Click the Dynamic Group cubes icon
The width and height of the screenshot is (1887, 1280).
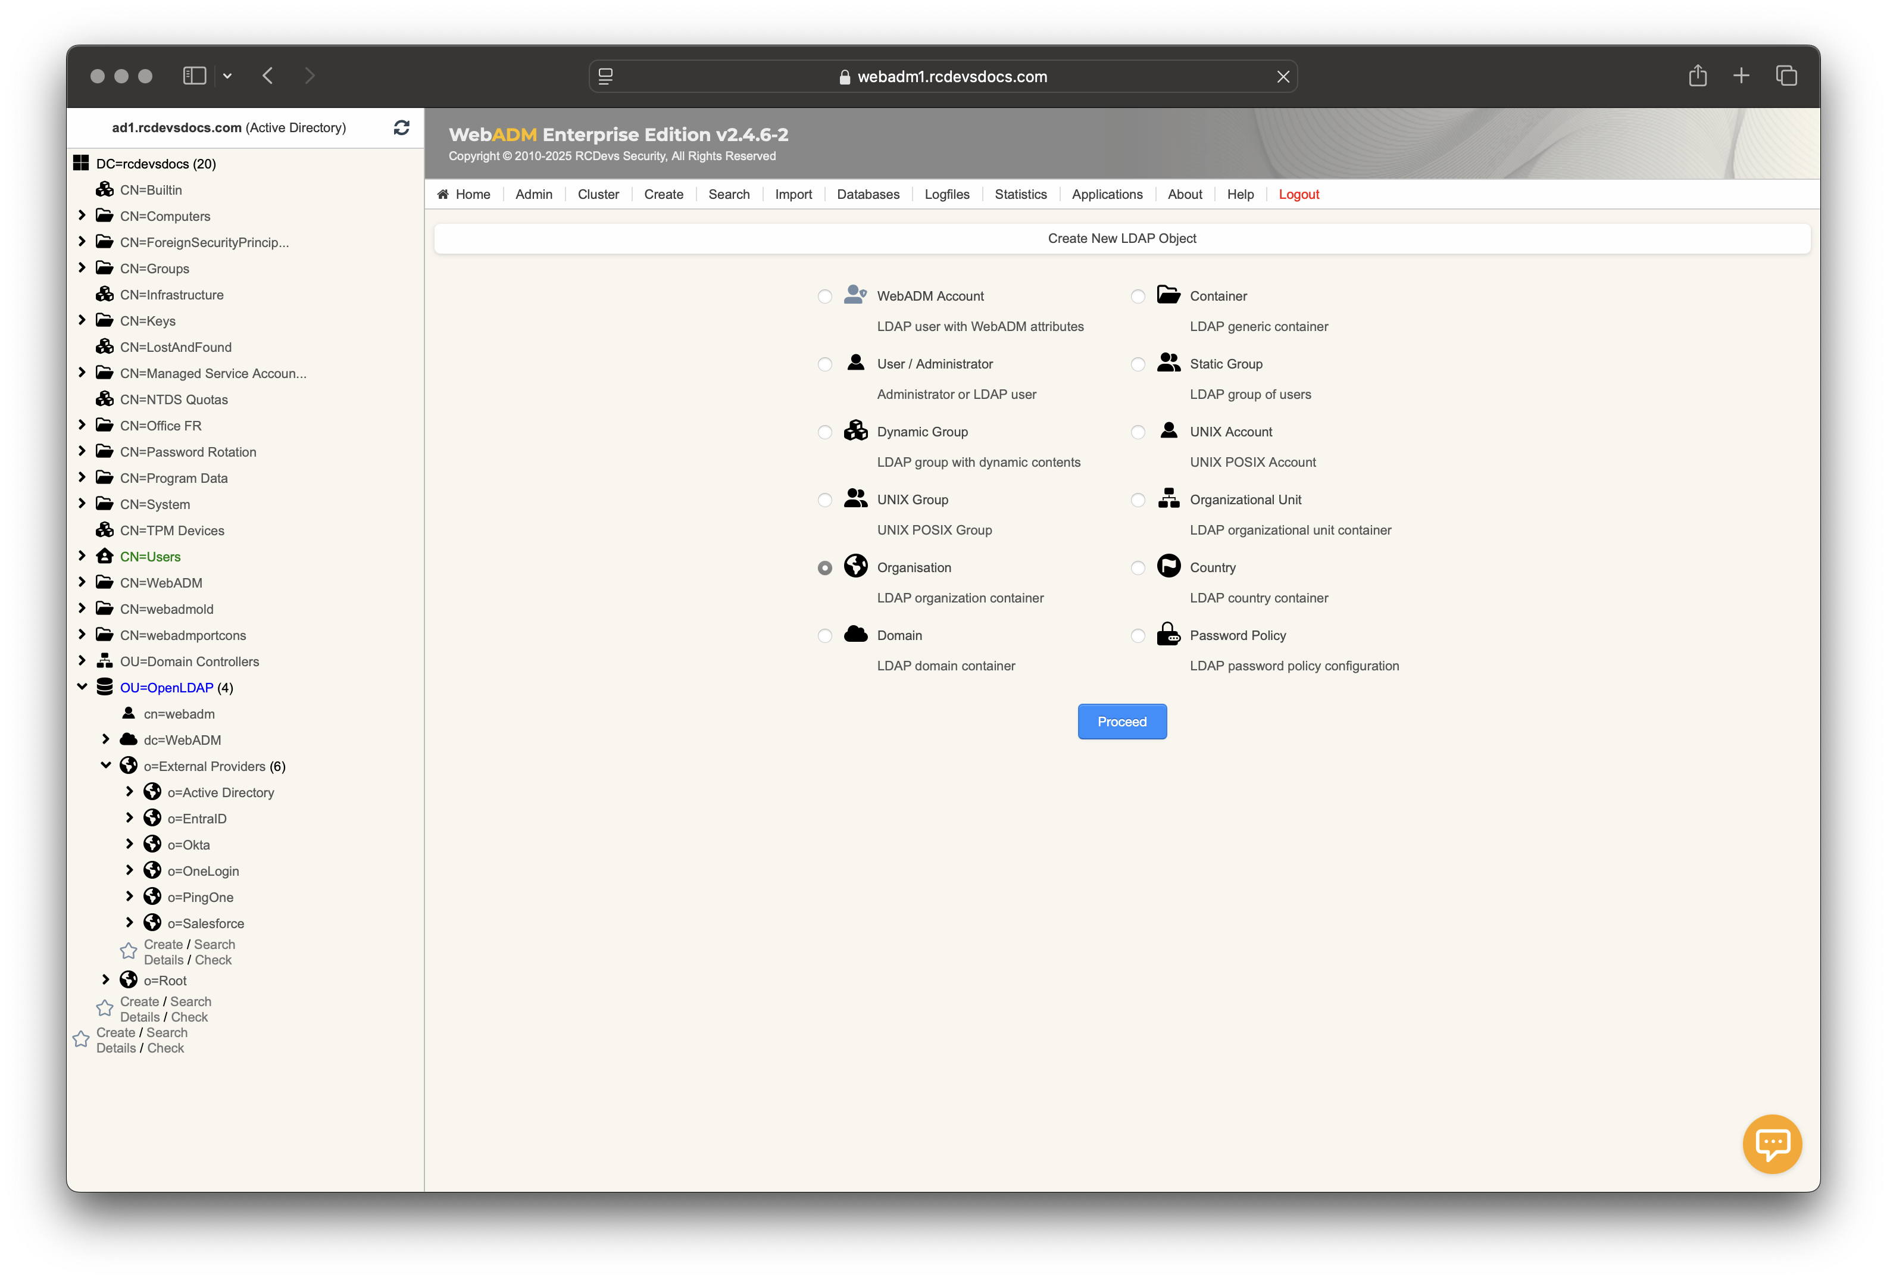tap(856, 430)
